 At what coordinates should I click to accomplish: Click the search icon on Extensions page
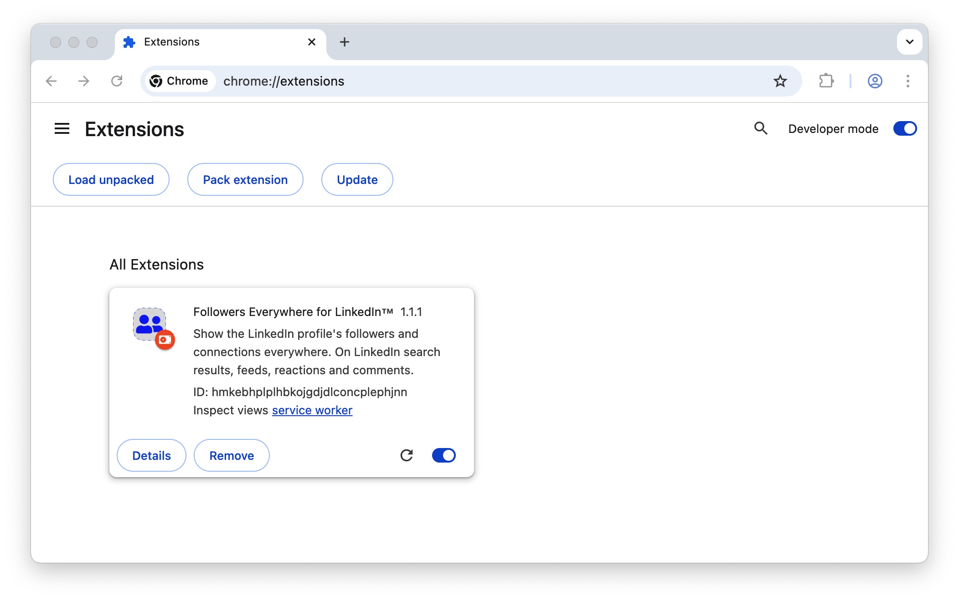point(761,128)
